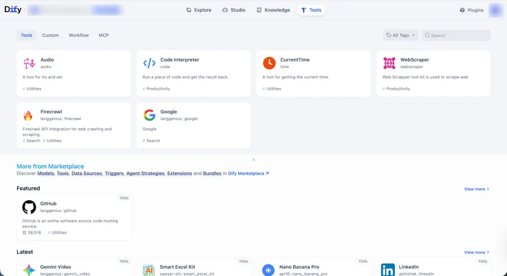
Task: Switch to the MCP tab
Action: click(x=104, y=35)
